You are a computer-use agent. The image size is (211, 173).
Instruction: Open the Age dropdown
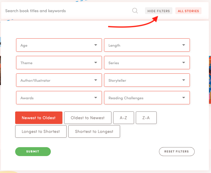(x=59, y=45)
